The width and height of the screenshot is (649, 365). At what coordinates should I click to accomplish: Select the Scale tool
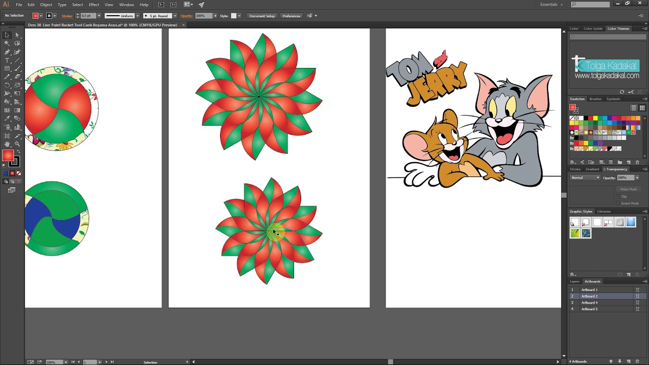point(17,85)
